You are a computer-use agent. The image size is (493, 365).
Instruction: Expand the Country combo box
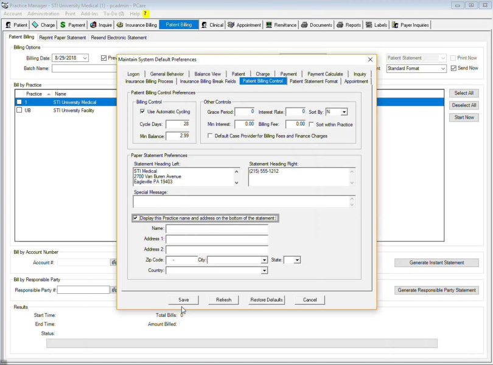pyautogui.click(x=264, y=271)
